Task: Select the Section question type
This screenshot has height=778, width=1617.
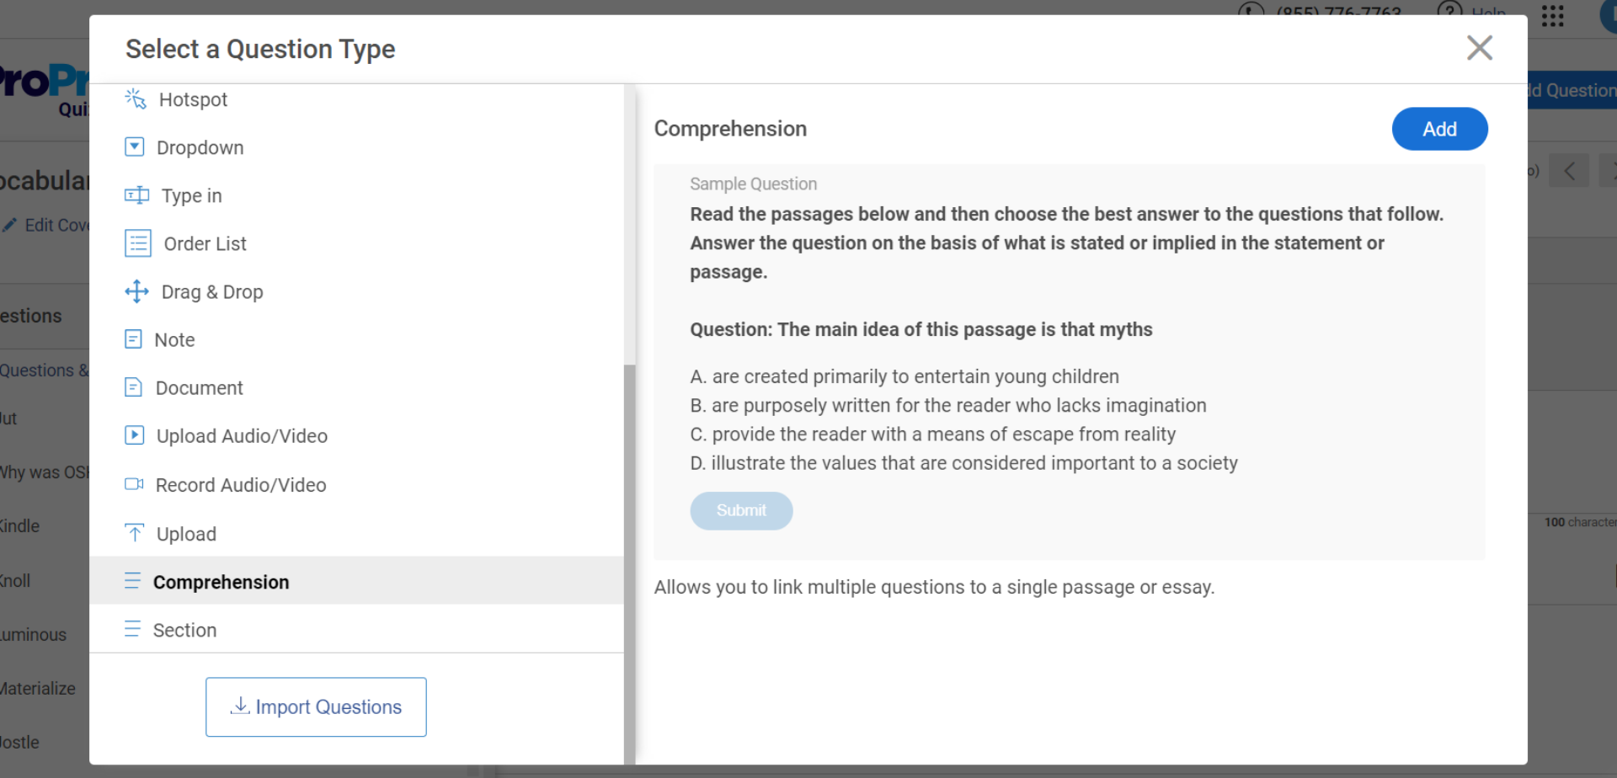Action: [x=184, y=630]
